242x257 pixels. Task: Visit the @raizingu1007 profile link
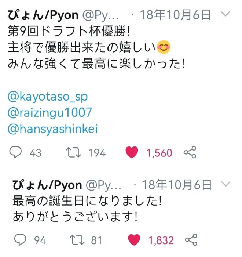49,113
